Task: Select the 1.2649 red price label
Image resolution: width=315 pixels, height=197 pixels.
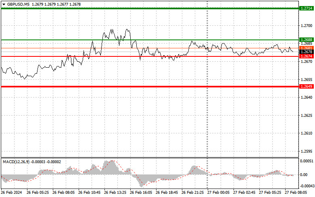Action: pyautogui.click(x=307, y=87)
